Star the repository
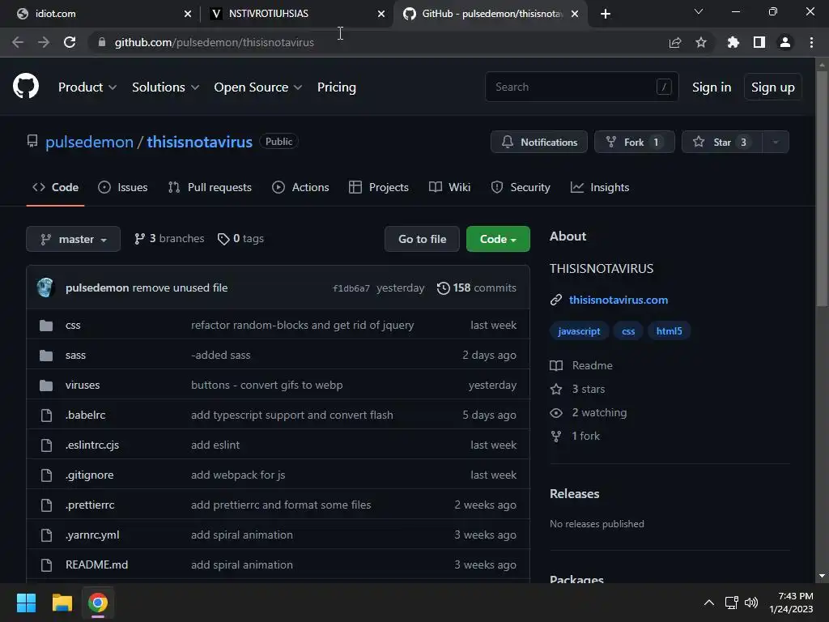 tap(721, 142)
